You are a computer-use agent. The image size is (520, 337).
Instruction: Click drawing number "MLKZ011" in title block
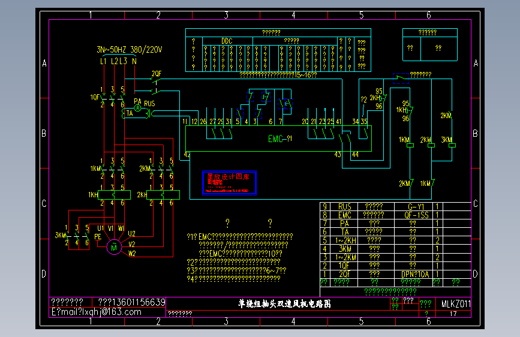click(456, 304)
